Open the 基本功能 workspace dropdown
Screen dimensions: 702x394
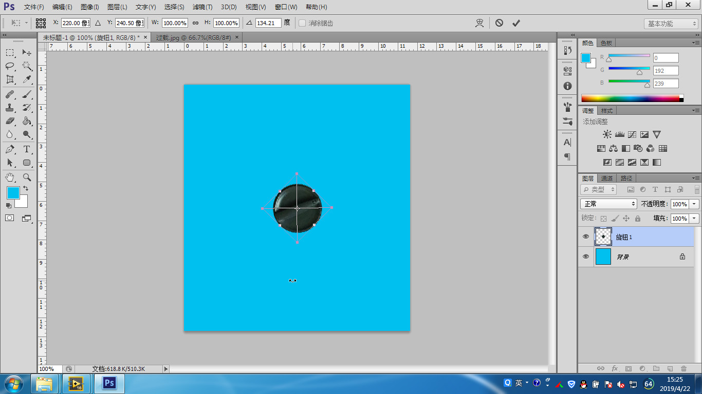(x=671, y=24)
